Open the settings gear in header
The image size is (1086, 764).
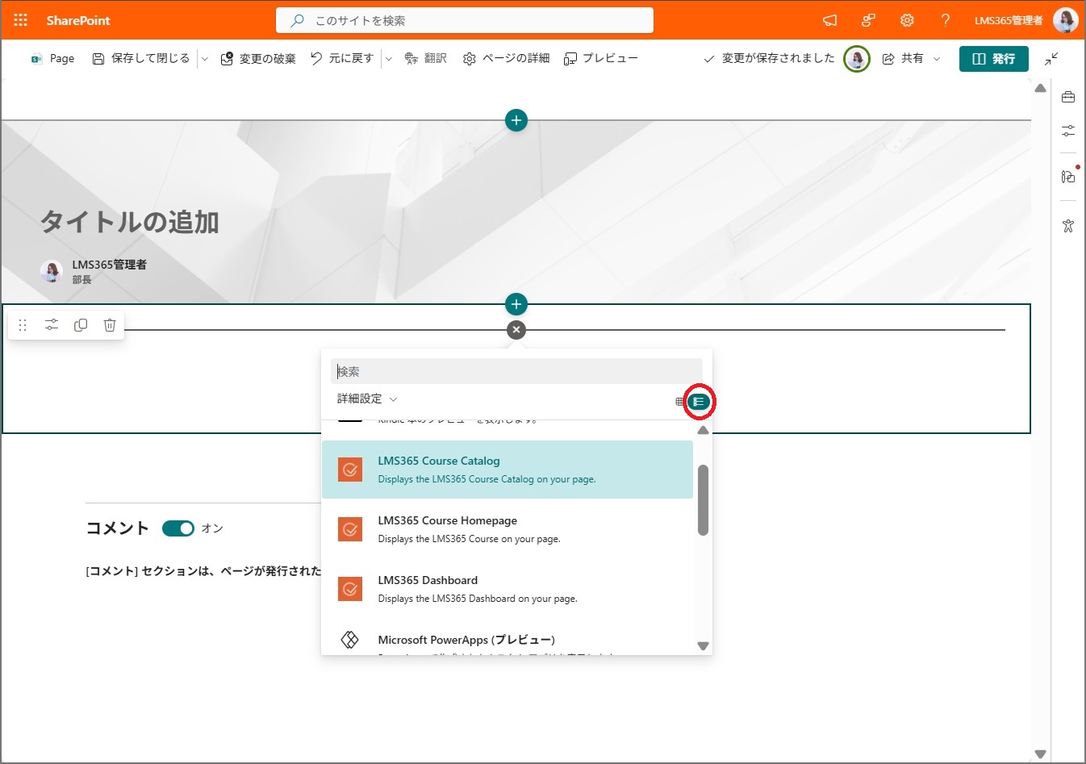click(907, 20)
